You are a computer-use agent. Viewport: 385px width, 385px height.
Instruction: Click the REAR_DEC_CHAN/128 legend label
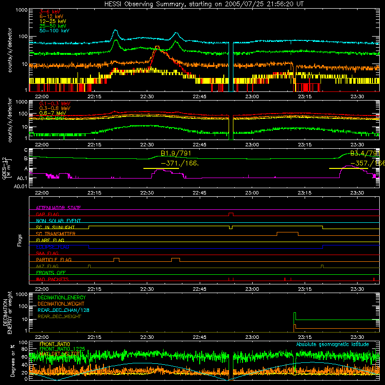(x=64, y=310)
